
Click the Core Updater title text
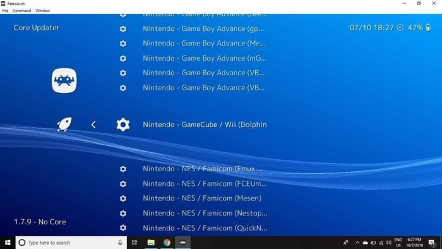[x=37, y=28]
